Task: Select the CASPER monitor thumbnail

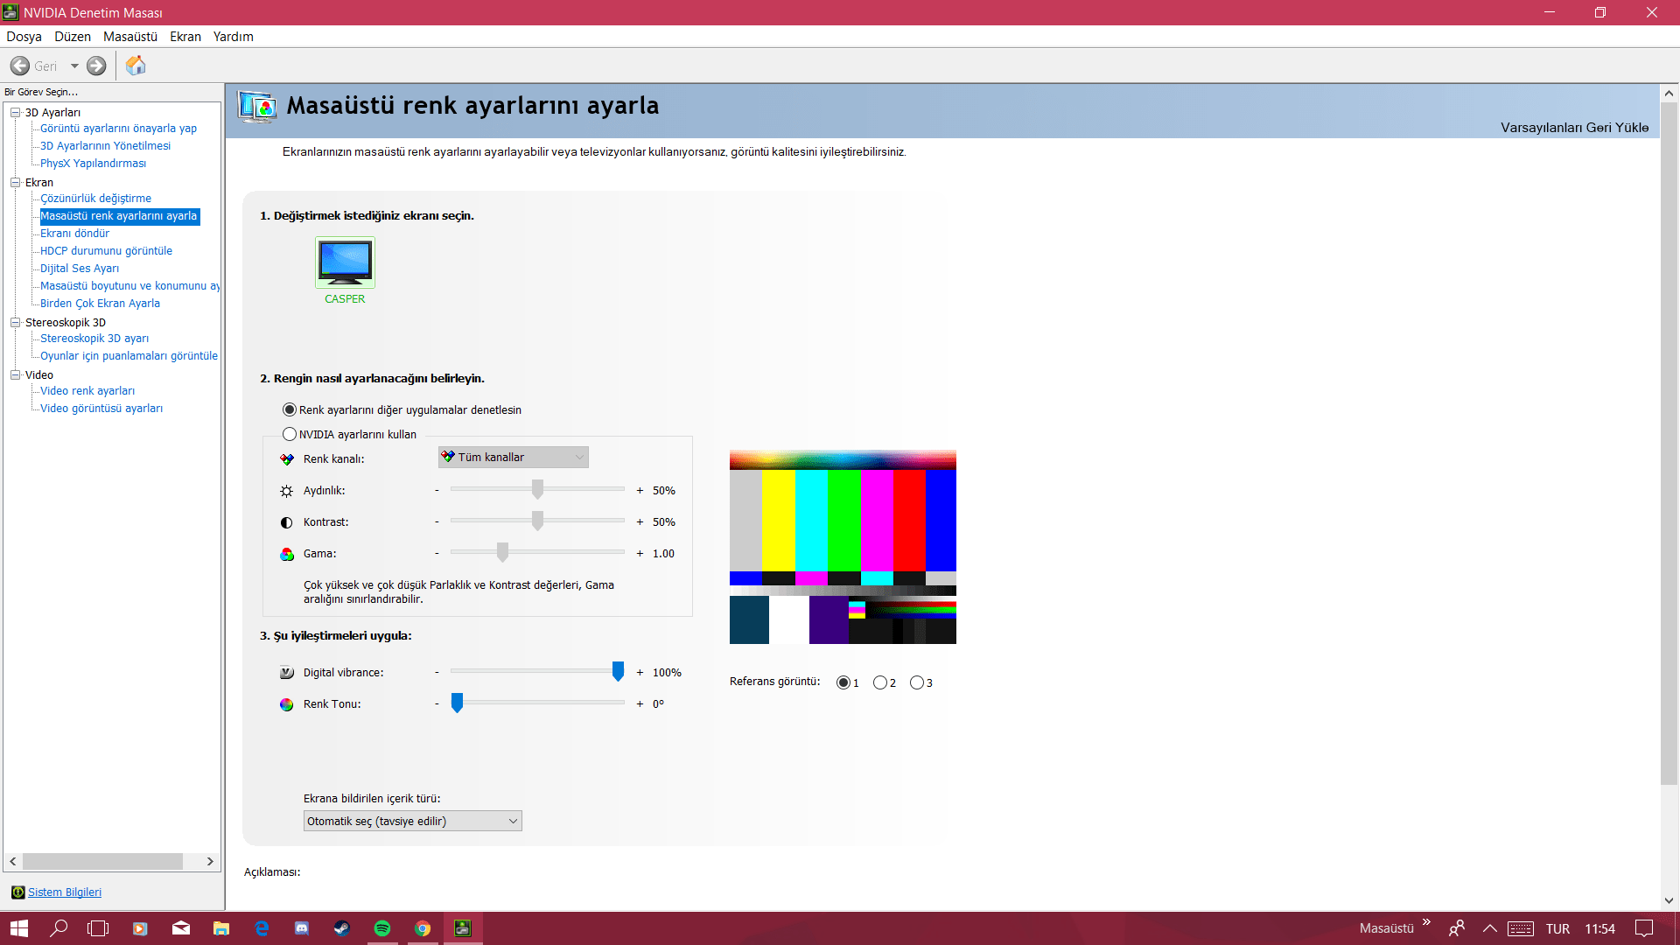Action: pos(344,262)
